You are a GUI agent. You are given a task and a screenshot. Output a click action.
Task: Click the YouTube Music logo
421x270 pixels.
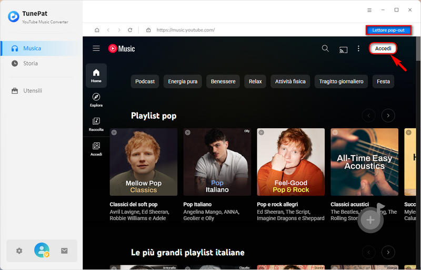[x=122, y=48]
